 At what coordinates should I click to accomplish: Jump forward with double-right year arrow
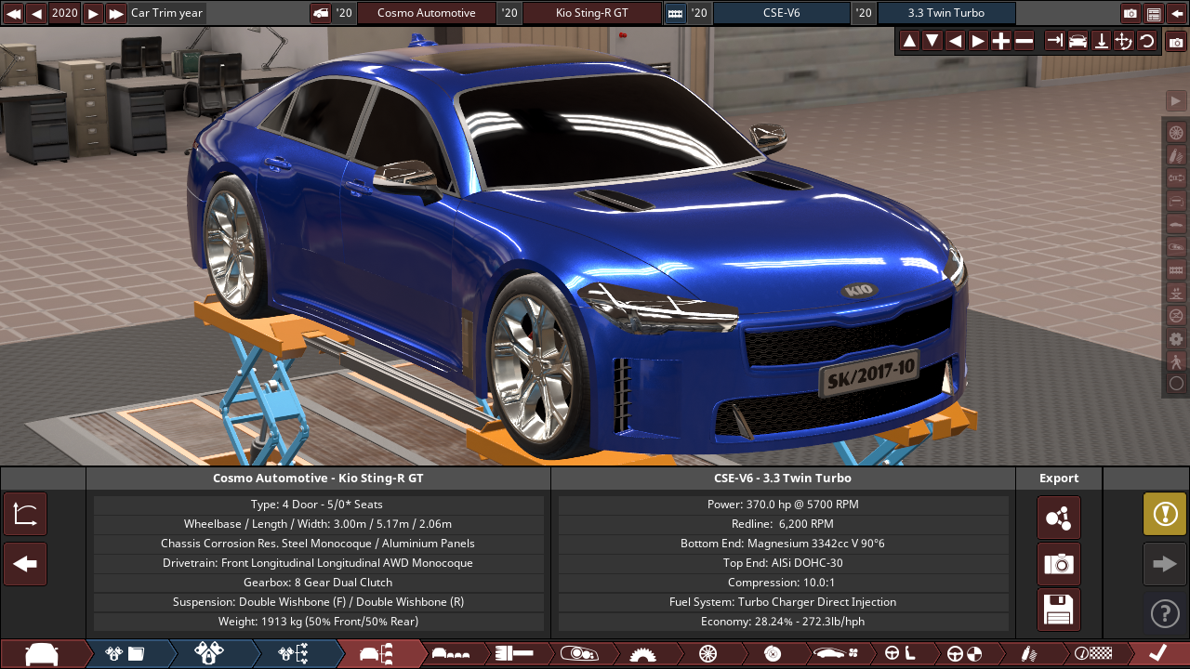(116, 13)
